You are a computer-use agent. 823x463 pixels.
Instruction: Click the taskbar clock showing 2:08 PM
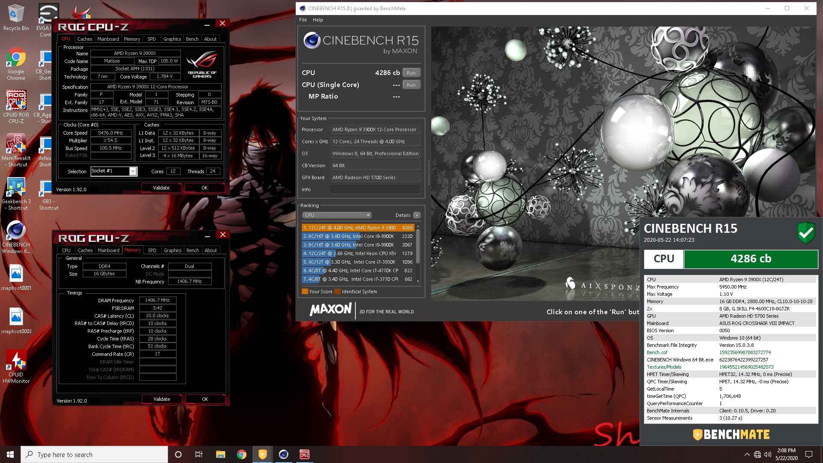(x=786, y=454)
